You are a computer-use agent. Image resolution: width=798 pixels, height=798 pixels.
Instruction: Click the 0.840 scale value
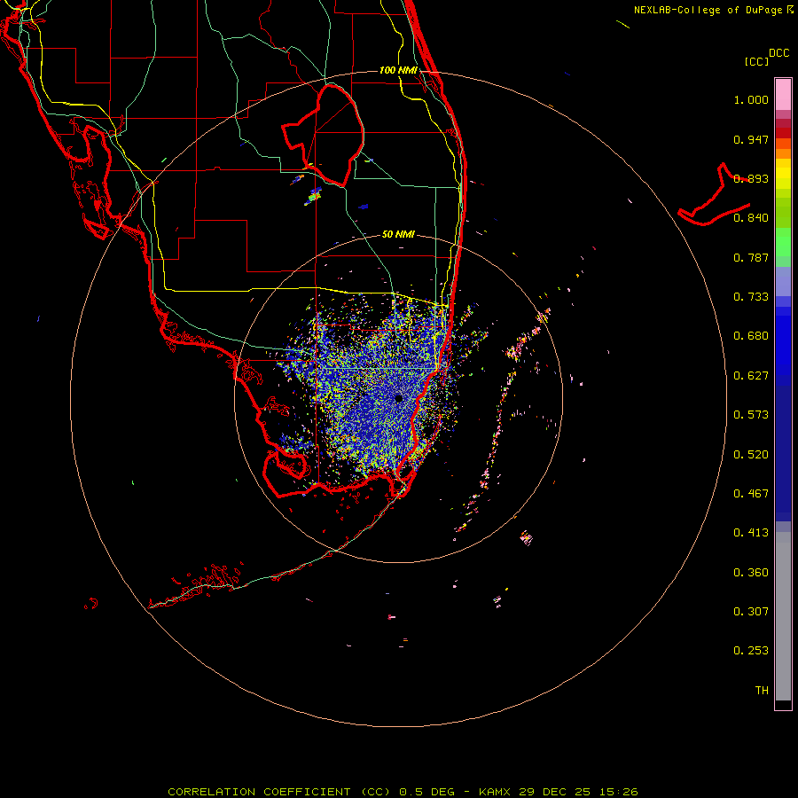click(751, 218)
